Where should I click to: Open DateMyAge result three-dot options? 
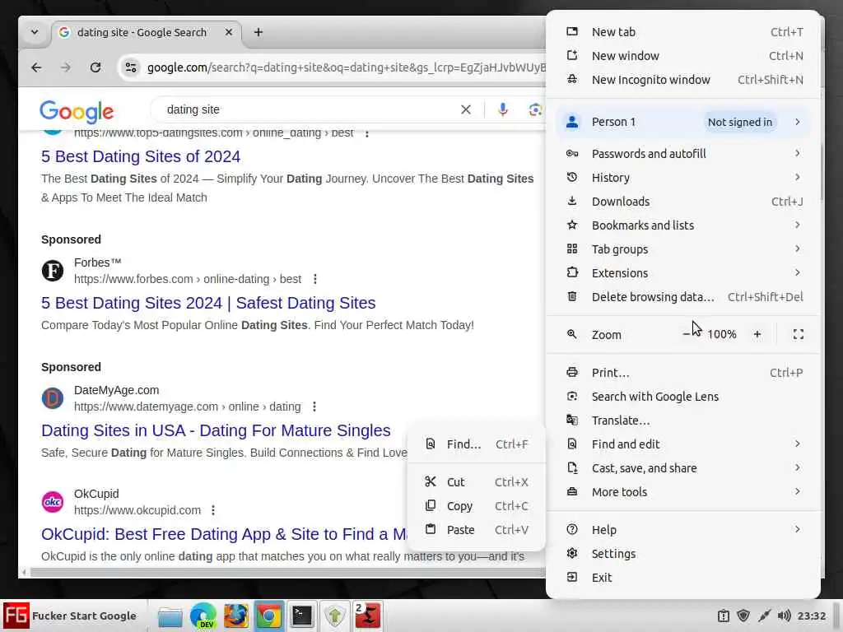click(x=314, y=407)
